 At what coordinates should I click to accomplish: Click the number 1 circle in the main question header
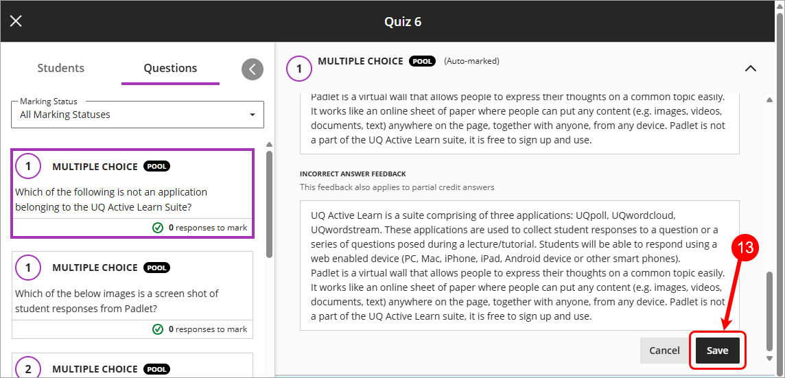(x=299, y=69)
